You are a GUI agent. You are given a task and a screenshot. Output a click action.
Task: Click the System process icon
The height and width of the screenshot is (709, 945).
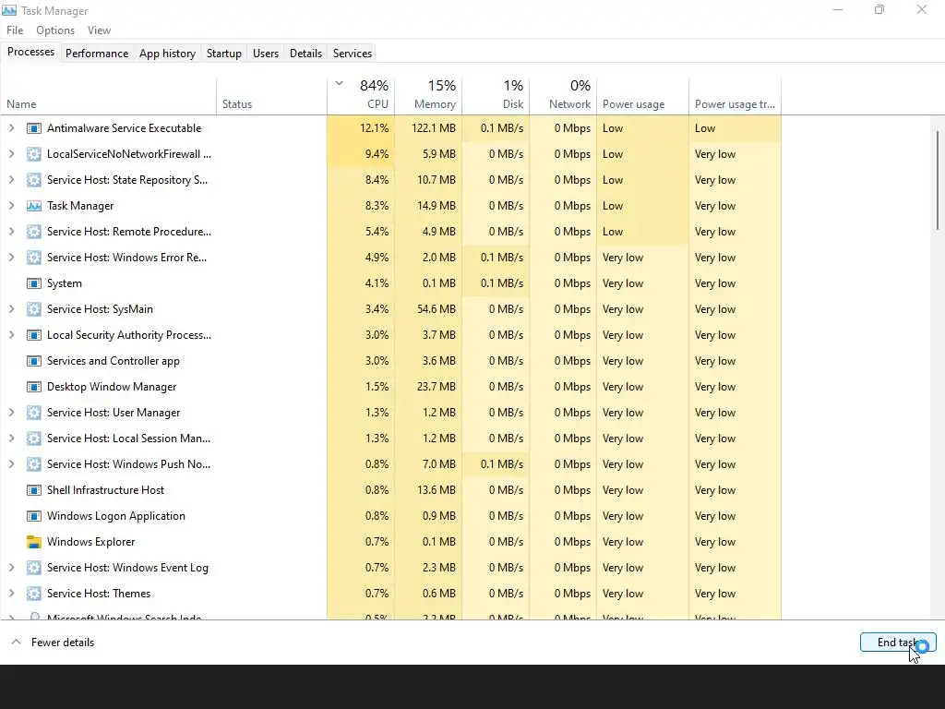coord(34,283)
